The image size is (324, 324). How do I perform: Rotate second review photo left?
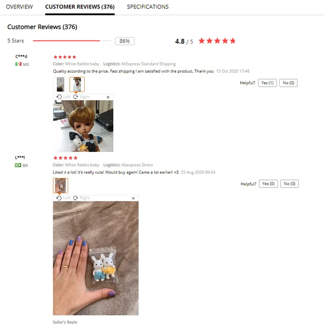(63, 198)
